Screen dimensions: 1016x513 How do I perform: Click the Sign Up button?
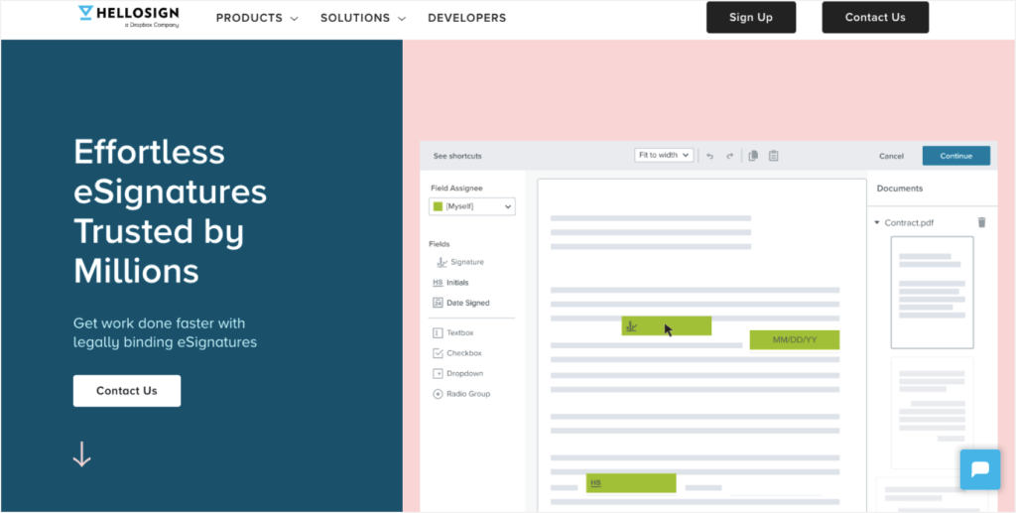(750, 18)
